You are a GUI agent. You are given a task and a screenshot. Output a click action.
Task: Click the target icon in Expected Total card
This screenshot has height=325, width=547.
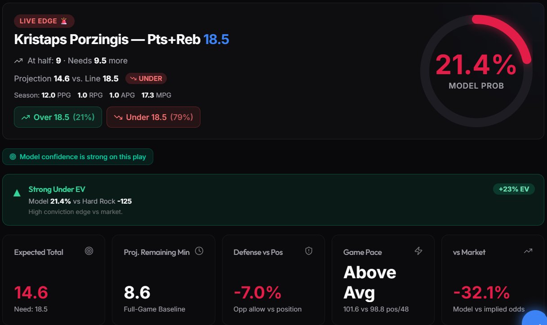[x=89, y=251]
